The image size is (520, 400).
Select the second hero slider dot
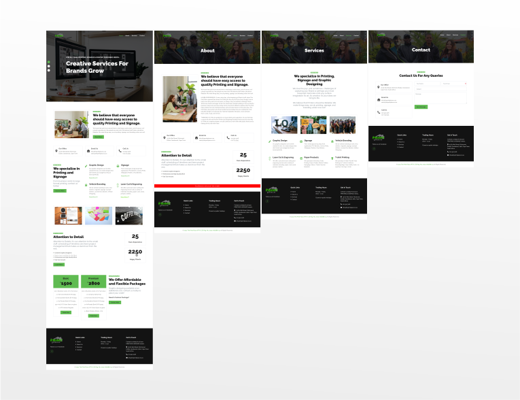pos(48,67)
